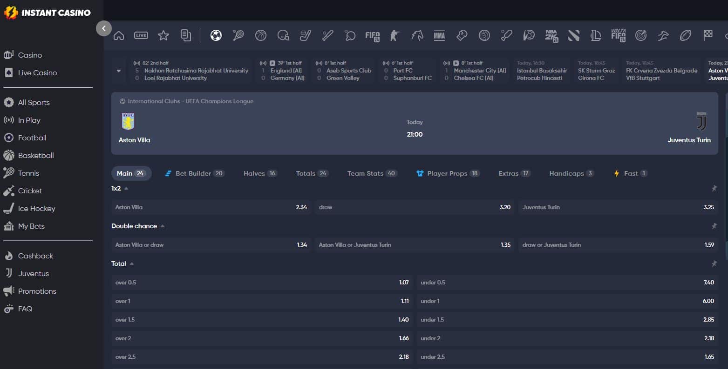
Task: Switch to the Halves tab
Action: (260, 173)
